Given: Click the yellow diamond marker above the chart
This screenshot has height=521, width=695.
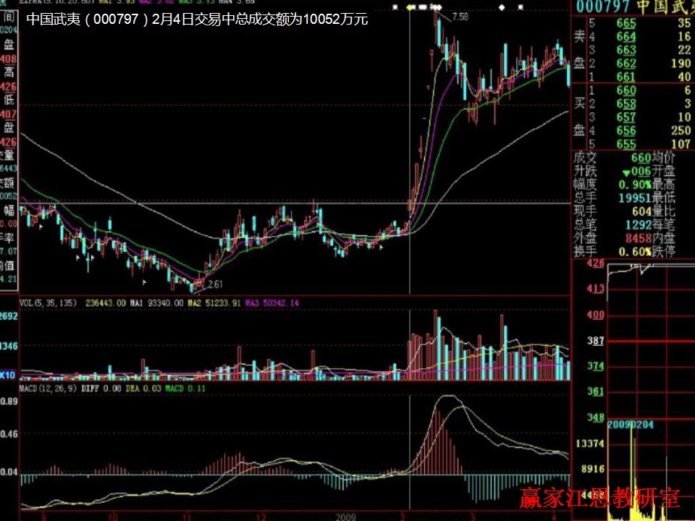Looking at the screenshot, I should coord(410,7).
